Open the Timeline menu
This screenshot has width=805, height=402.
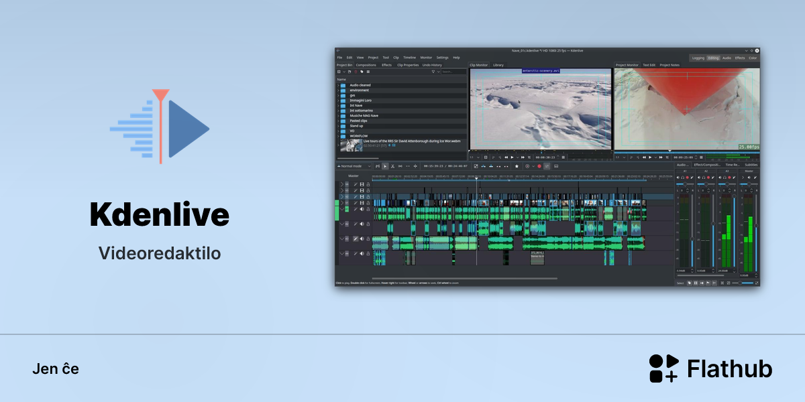[x=409, y=58]
